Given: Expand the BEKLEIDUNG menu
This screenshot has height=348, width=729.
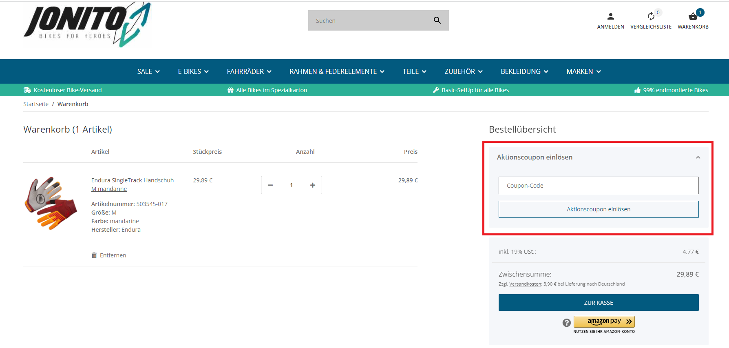Looking at the screenshot, I should [524, 71].
